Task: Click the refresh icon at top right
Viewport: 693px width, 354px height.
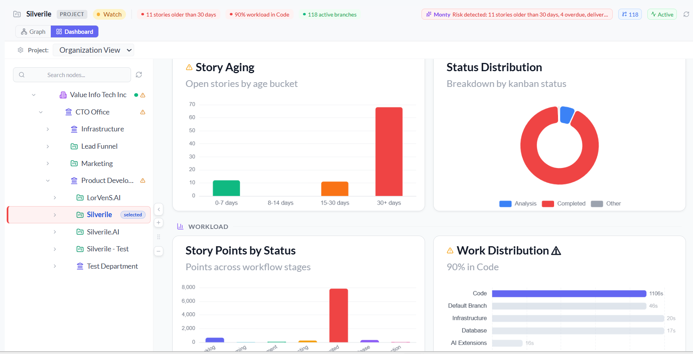Action: coord(686,14)
